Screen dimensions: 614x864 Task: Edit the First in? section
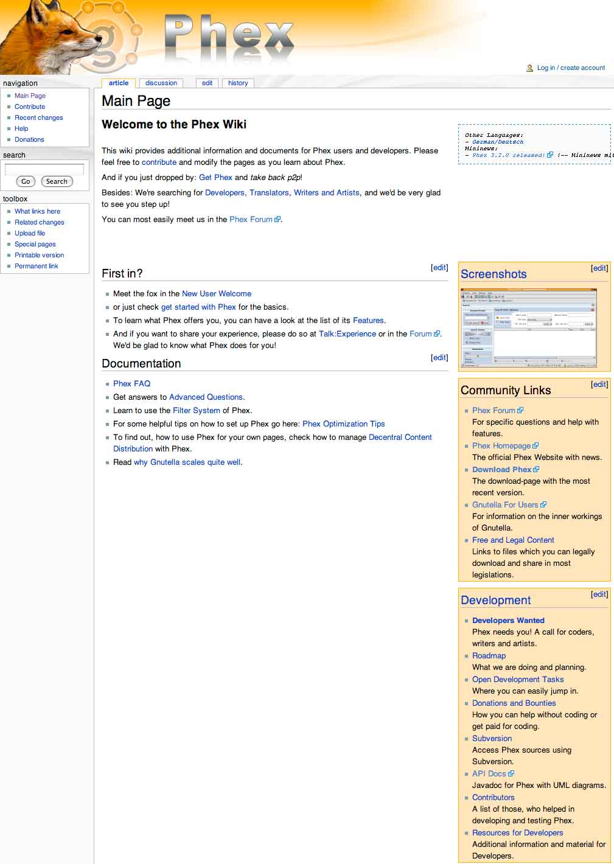click(439, 268)
